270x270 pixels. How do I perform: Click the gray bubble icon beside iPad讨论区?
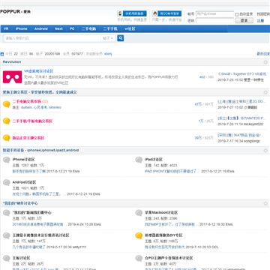click(x=139, y=160)
